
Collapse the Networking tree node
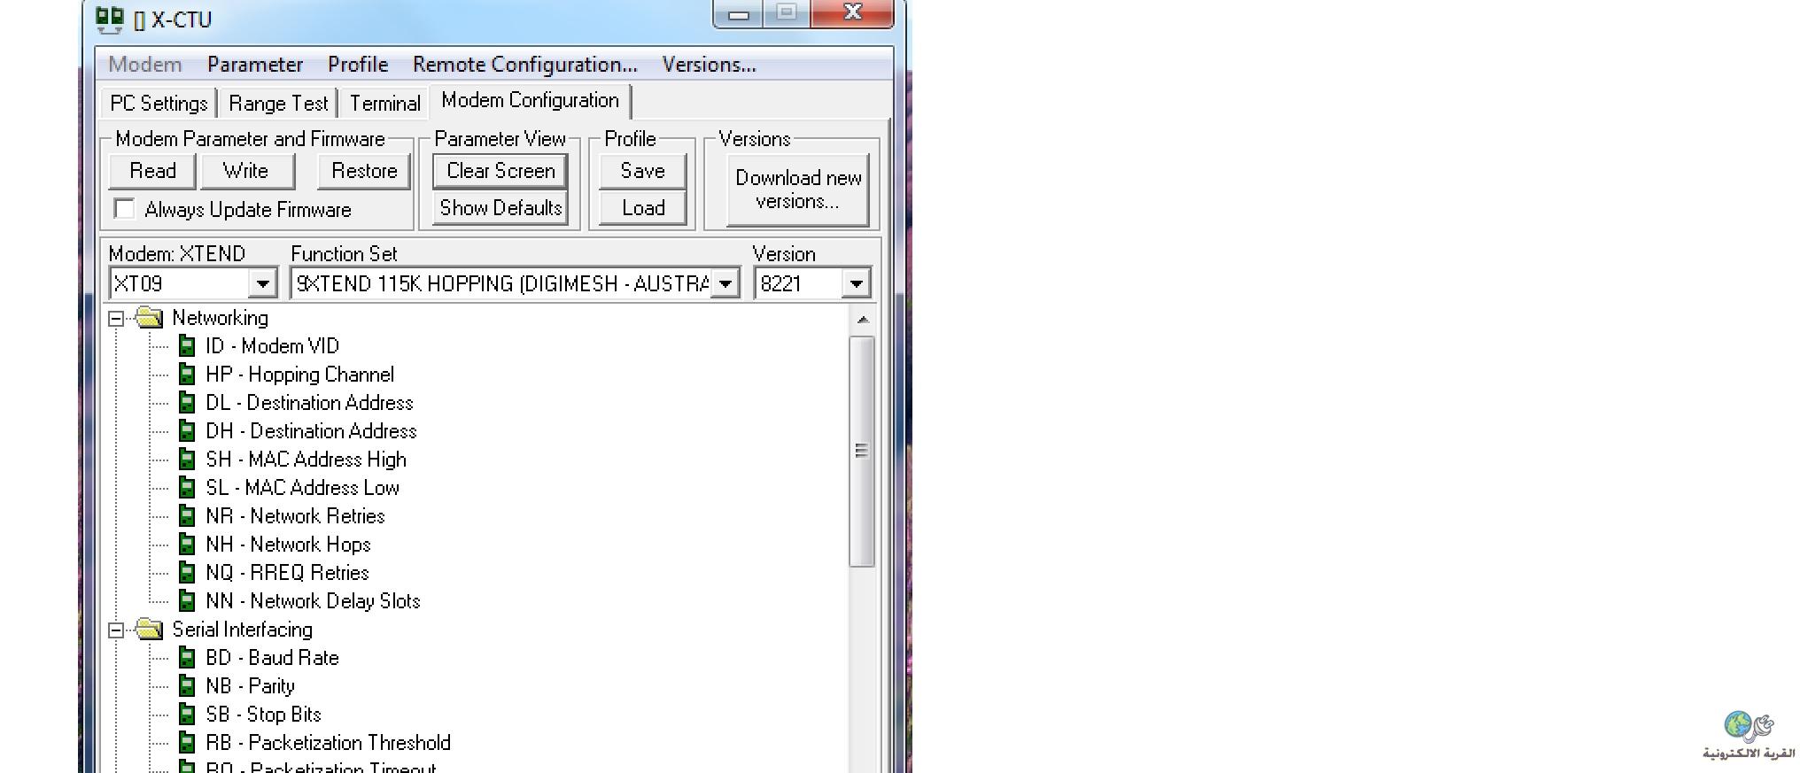tap(116, 319)
